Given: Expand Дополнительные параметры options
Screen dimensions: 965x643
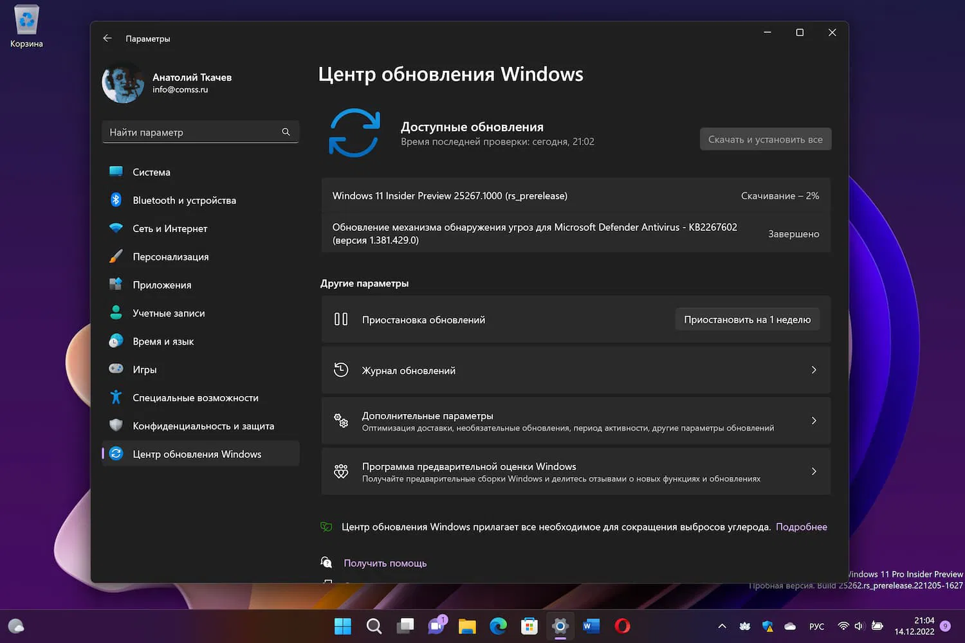Looking at the screenshot, I should pyautogui.click(x=814, y=421).
